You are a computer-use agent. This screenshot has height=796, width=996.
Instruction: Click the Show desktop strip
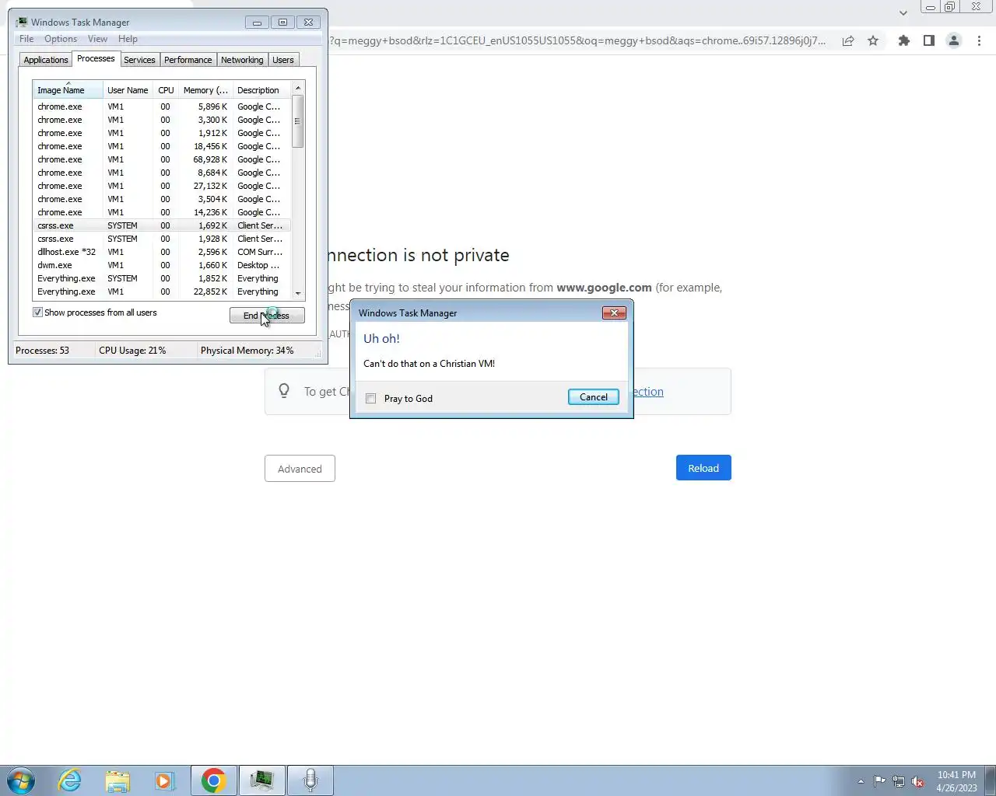991,780
